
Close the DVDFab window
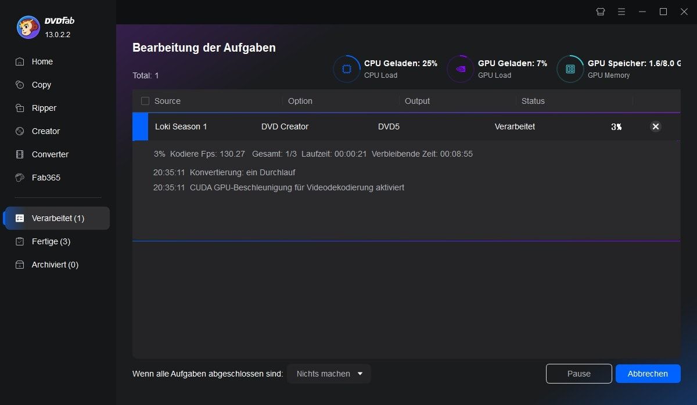tap(684, 12)
